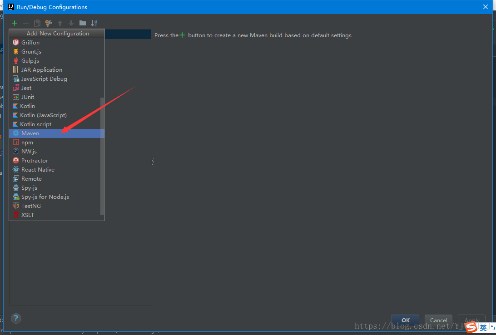The height and width of the screenshot is (335, 496).
Task: Click the splitter handle between panels
Action: click(x=153, y=162)
